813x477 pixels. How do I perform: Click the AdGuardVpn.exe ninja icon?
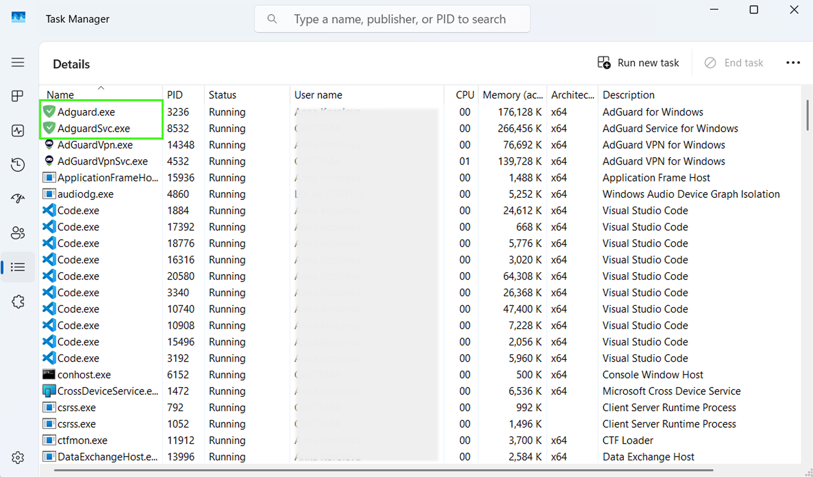pyautogui.click(x=49, y=145)
